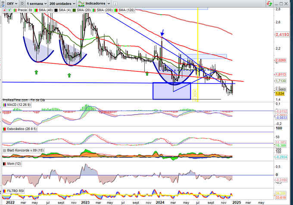Click the 1,8113 price label on axis

click(x=281, y=75)
